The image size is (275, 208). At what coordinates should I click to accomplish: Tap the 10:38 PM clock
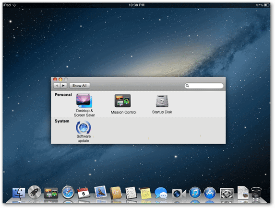(137, 5)
